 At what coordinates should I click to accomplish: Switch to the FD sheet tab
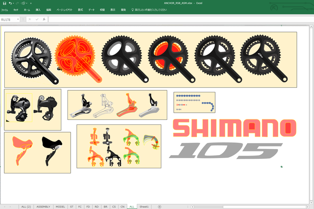point(88,207)
